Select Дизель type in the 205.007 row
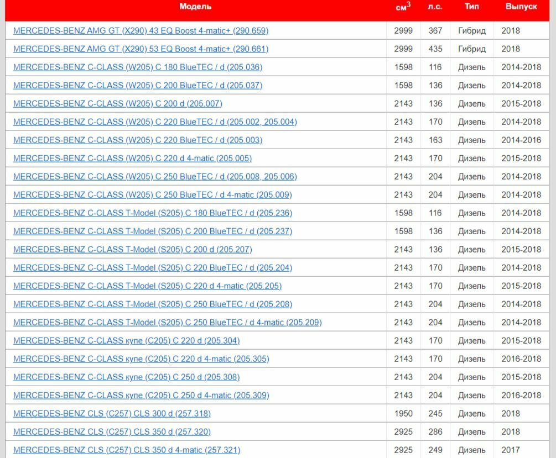 [471, 104]
